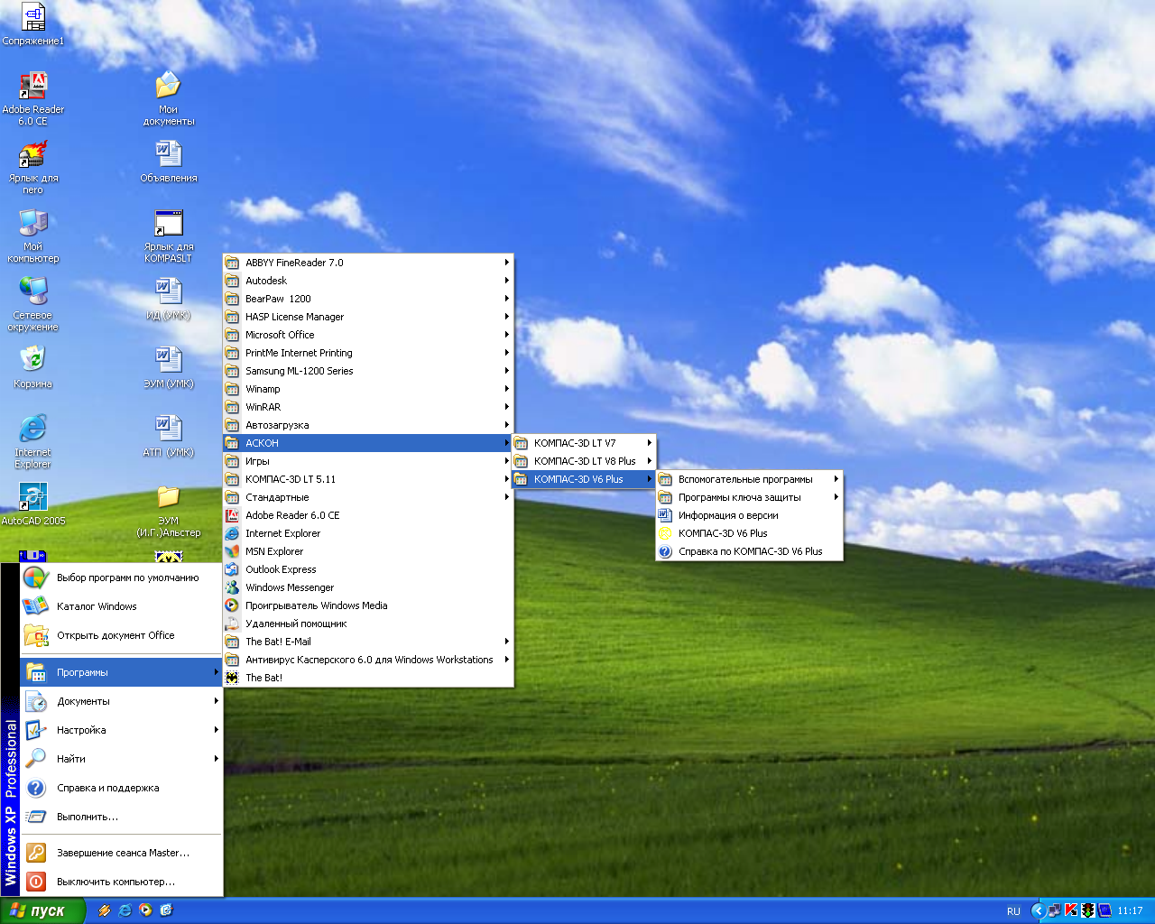The image size is (1155, 924).
Task: Select the АТП (УМК) Word document
Action: coord(169,436)
